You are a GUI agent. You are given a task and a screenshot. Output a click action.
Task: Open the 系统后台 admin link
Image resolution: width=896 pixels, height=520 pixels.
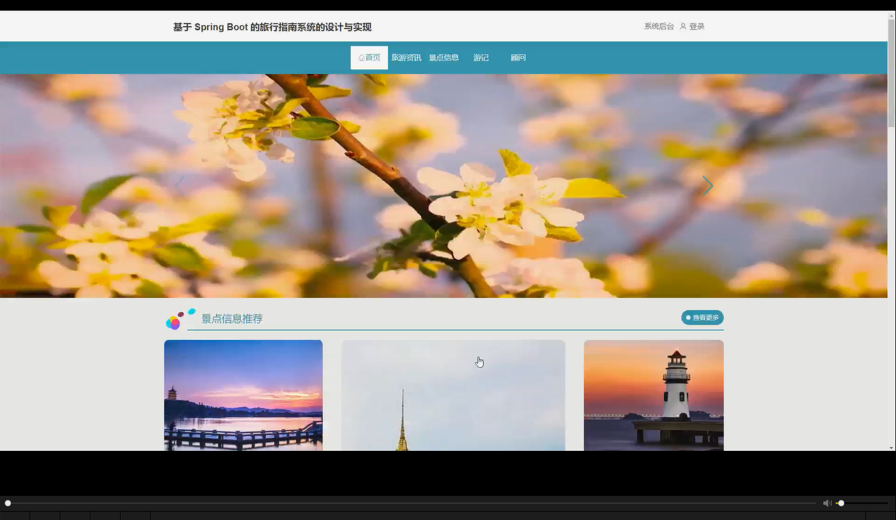pyautogui.click(x=659, y=26)
